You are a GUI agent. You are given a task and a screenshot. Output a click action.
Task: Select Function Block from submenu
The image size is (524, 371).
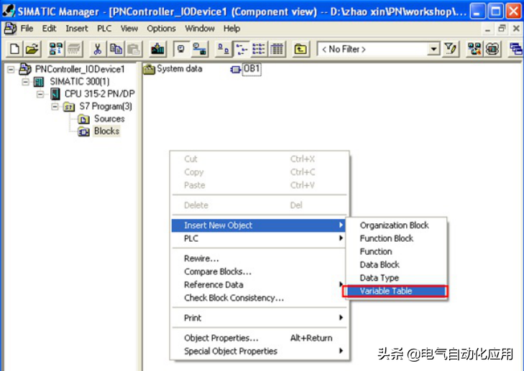coord(396,238)
